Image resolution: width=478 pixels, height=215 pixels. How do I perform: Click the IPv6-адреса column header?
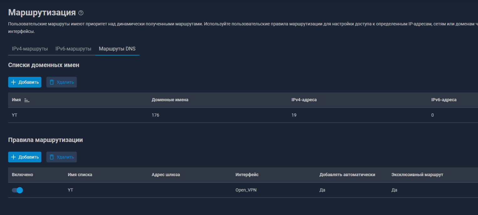click(x=444, y=100)
